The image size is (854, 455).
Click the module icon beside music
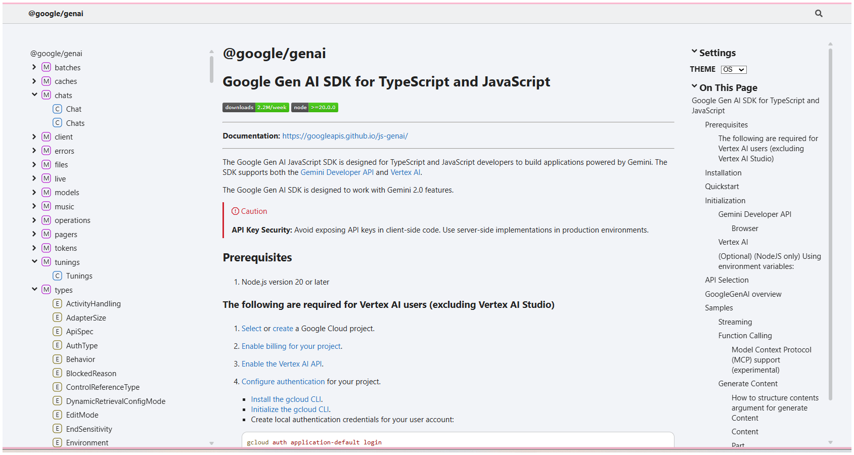pos(47,206)
